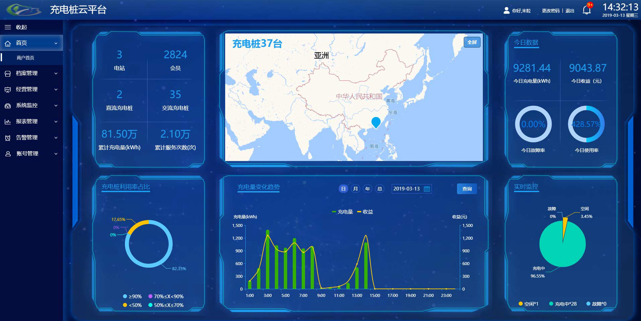Open the 账号管理 account icon
The height and width of the screenshot is (321, 641).
pyautogui.click(x=7, y=154)
